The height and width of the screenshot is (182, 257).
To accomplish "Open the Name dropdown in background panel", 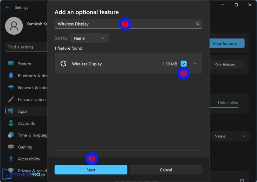I will (230, 136).
